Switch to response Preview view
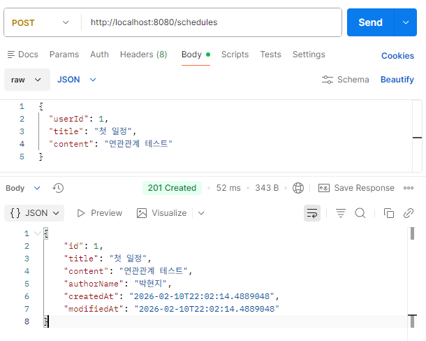Image resolution: width=426 pixels, height=341 pixels. pyautogui.click(x=99, y=213)
